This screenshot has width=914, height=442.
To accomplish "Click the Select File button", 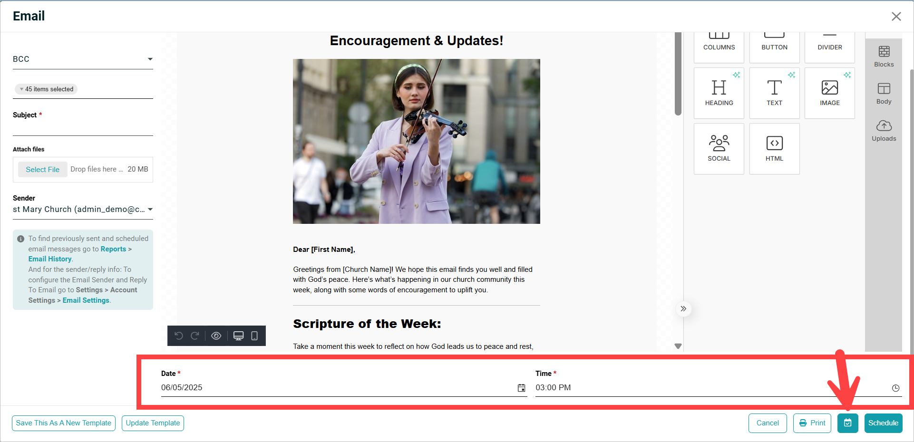I will [x=43, y=169].
